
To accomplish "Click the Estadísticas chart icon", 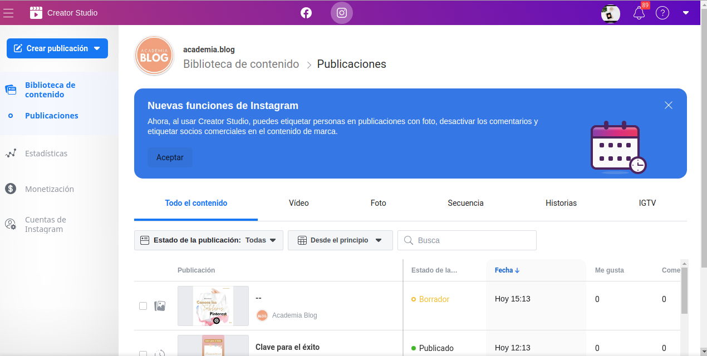I will (11, 154).
